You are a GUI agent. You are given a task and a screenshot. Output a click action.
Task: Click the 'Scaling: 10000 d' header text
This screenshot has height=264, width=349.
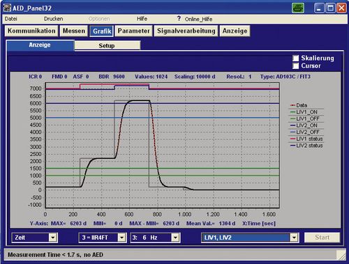pos(195,77)
